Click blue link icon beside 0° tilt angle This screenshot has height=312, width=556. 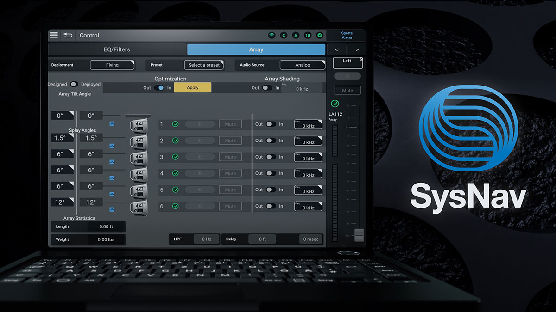(112, 124)
